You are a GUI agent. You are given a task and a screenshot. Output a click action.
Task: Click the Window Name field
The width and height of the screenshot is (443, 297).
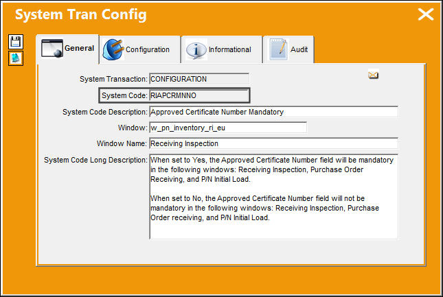274,143
